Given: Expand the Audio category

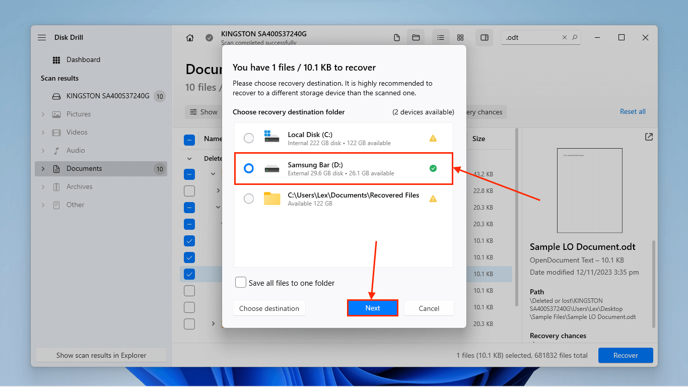Looking at the screenshot, I should [x=43, y=151].
